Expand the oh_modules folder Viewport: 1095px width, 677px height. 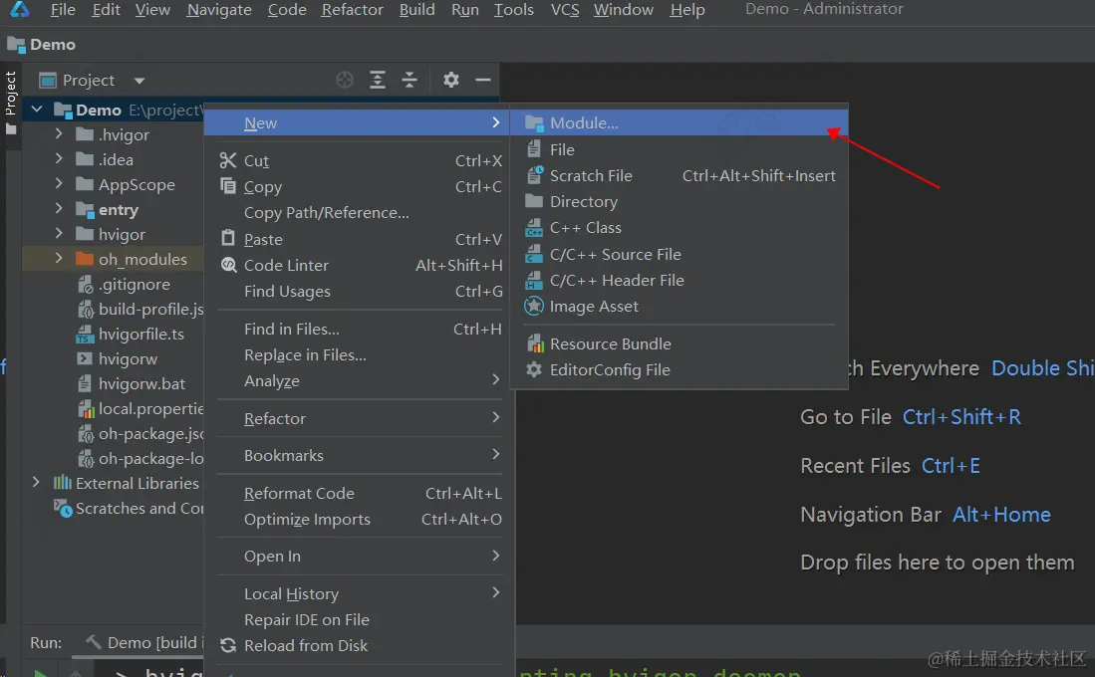click(x=59, y=259)
